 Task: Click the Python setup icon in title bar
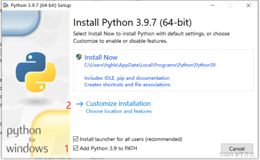point(6,5)
